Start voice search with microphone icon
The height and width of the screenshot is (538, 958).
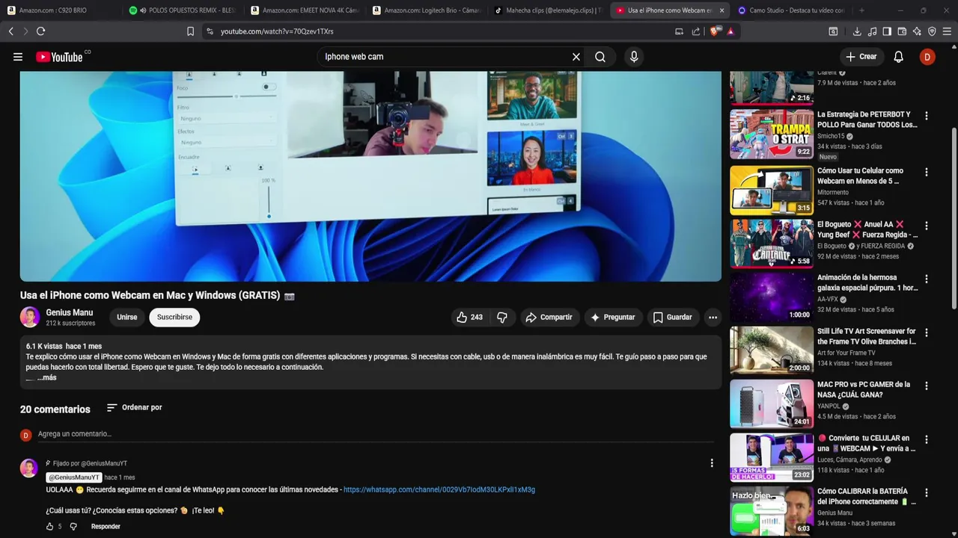tap(634, 57)
